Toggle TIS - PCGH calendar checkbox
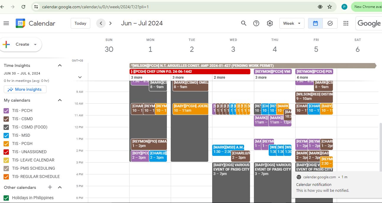Viewport: 382px width, 203px height. (6, 144)
